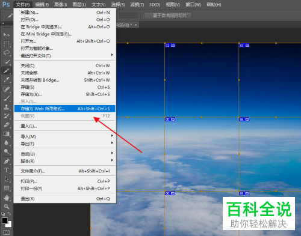Select the Rectangular Marquee tool
Screen dimensions: 301x236
click(7, 44)
